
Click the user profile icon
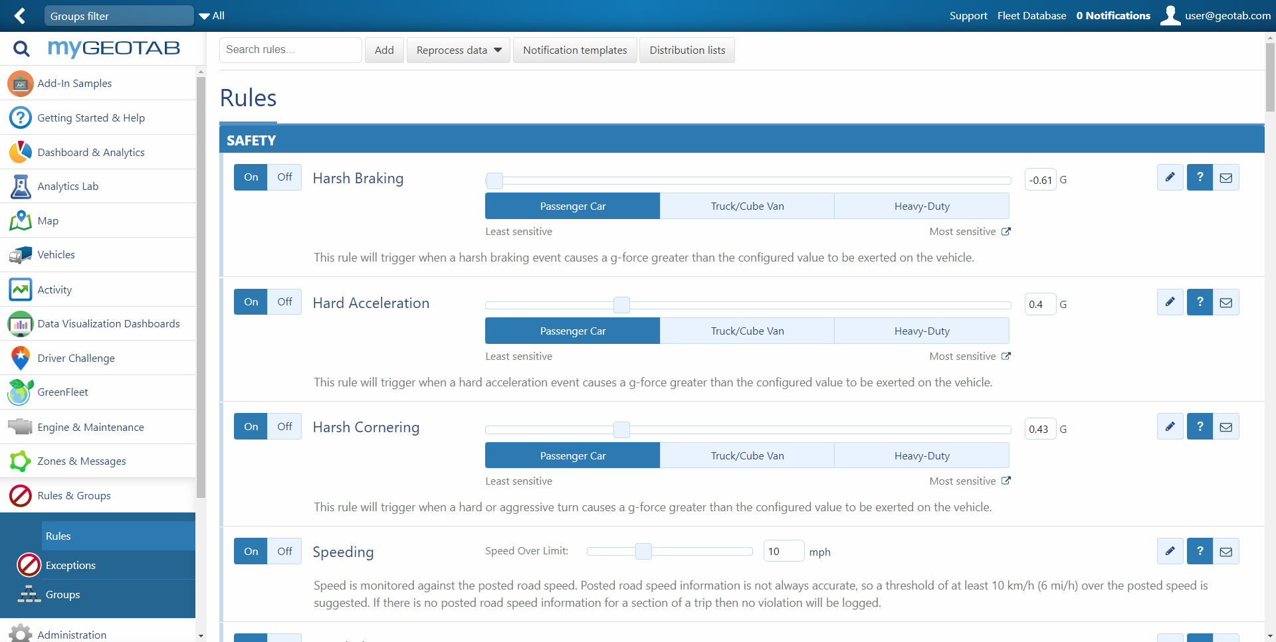coord(1170,15)
